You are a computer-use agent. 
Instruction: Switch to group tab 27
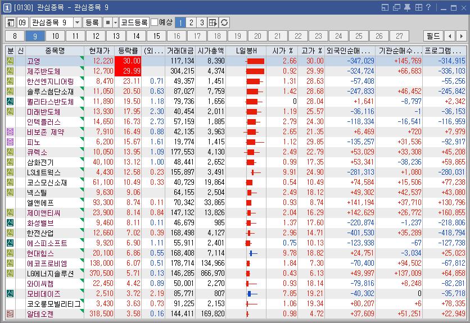click(x=399, y=36)
